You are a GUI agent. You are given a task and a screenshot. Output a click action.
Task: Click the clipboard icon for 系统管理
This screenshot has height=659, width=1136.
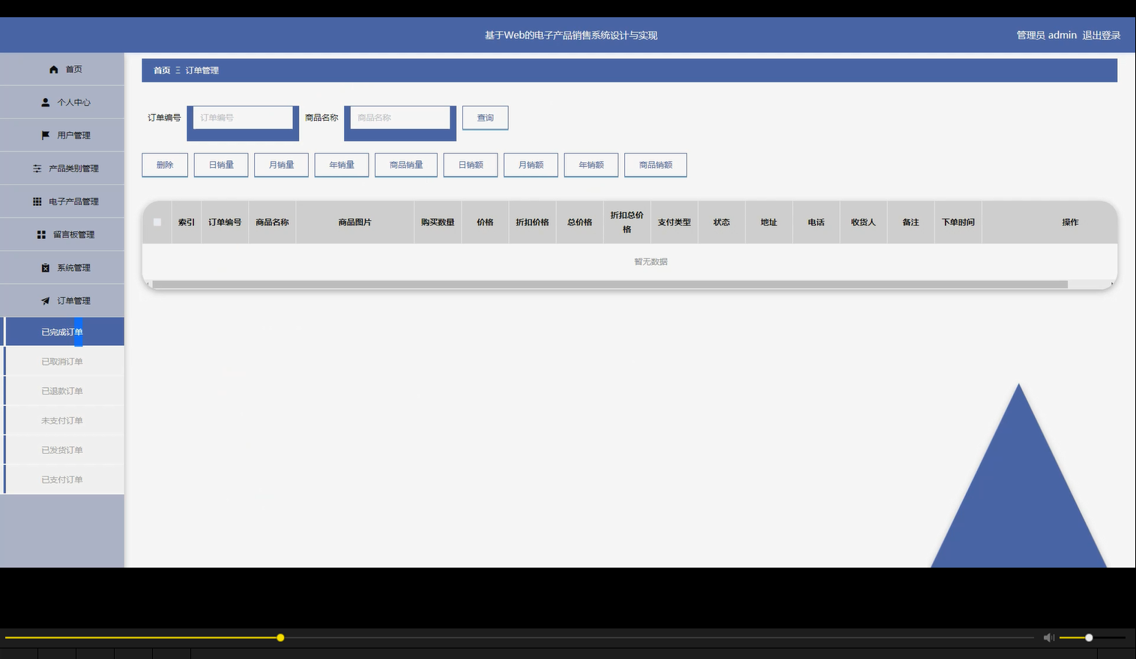click(x=46, y=267)
